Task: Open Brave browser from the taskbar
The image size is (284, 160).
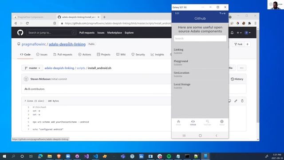Action: click(59, 156)
